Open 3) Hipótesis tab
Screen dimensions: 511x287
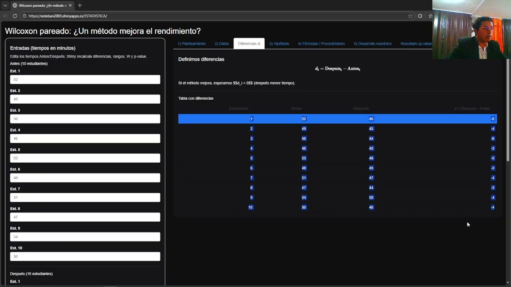pyautogui.click(x=279, y=43)
